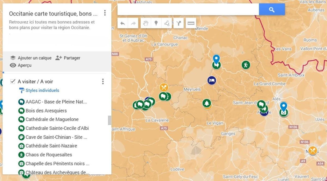Click the green hiking marker on the map
This screenshot has width=327, height=181.
[x=246, y=65]
